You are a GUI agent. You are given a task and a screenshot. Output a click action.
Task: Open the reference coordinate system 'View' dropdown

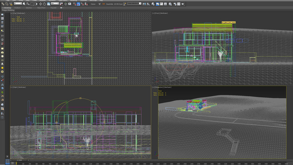click(x=54, y=4)
